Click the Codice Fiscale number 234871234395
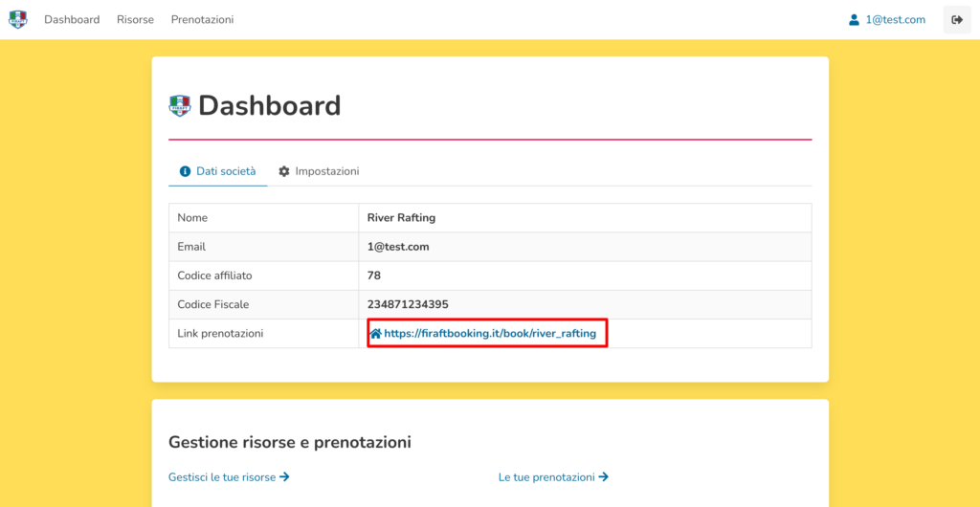Image resolution: width=980 pixels, height=507 pixels. pyautogui.click(x=408, y=304)
